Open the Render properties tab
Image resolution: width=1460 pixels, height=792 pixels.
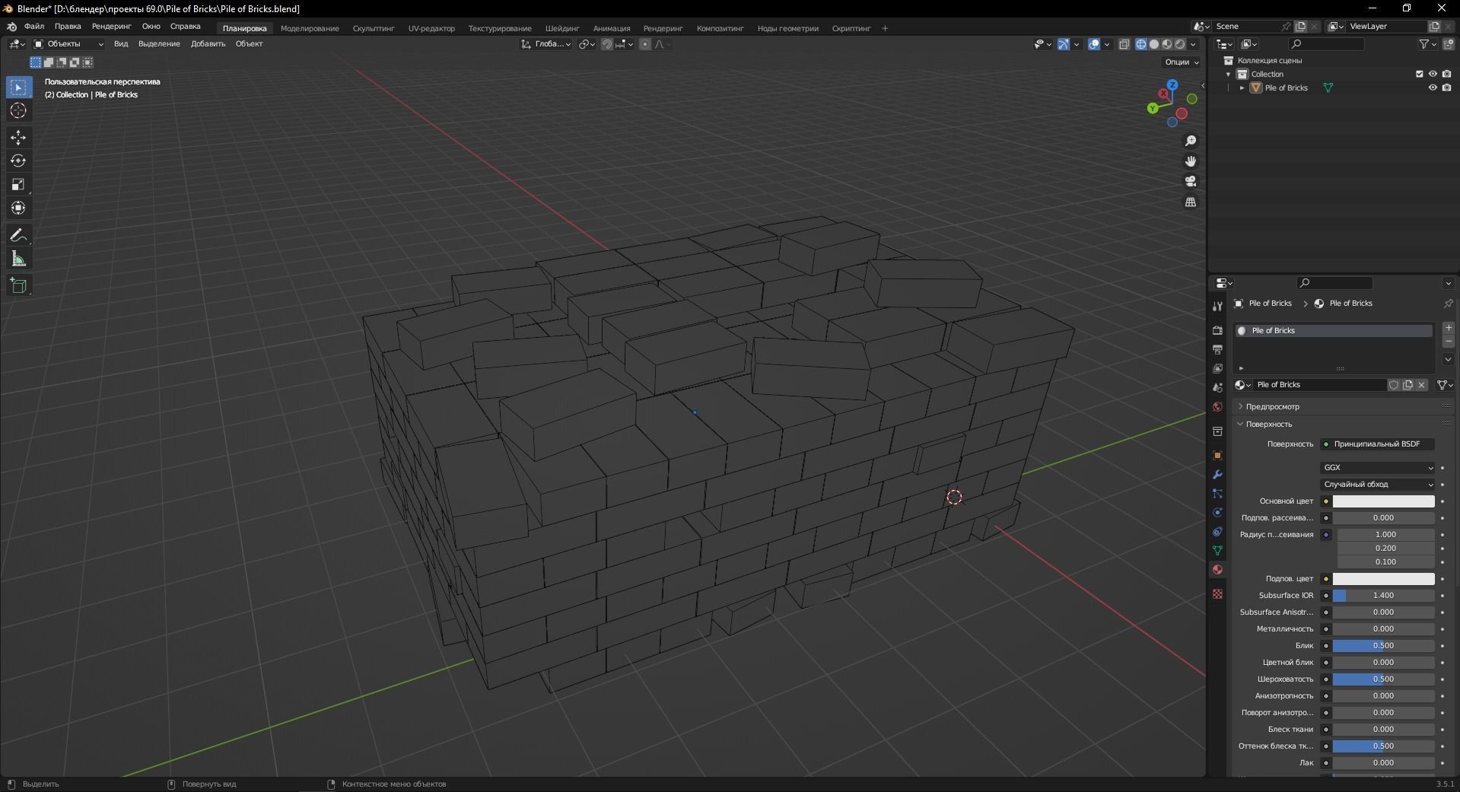click(x=1217, y=330)
